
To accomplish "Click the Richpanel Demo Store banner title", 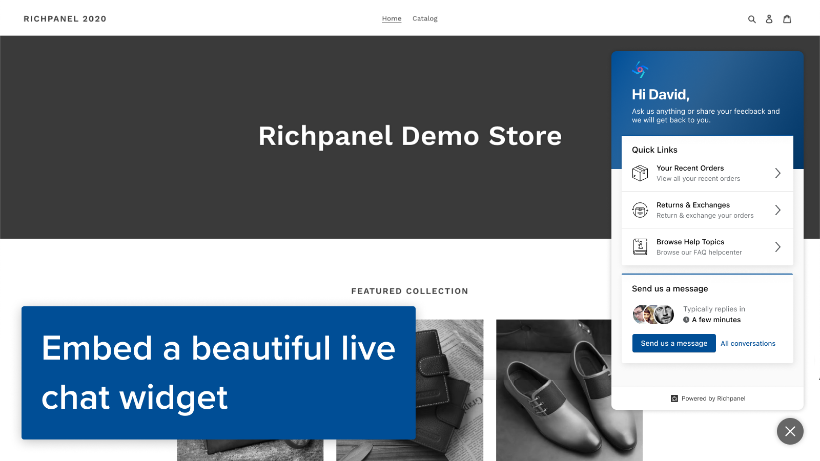I will 410,136.
